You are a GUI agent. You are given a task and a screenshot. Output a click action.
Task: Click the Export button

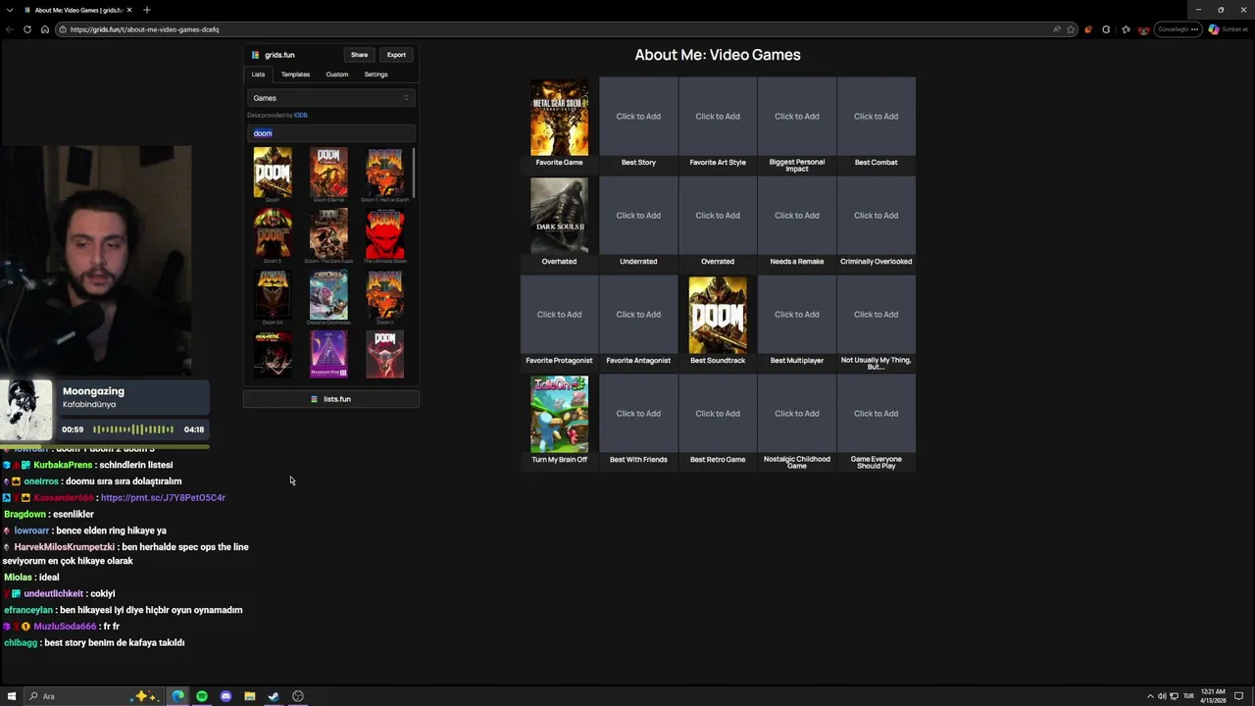point(396,55)
